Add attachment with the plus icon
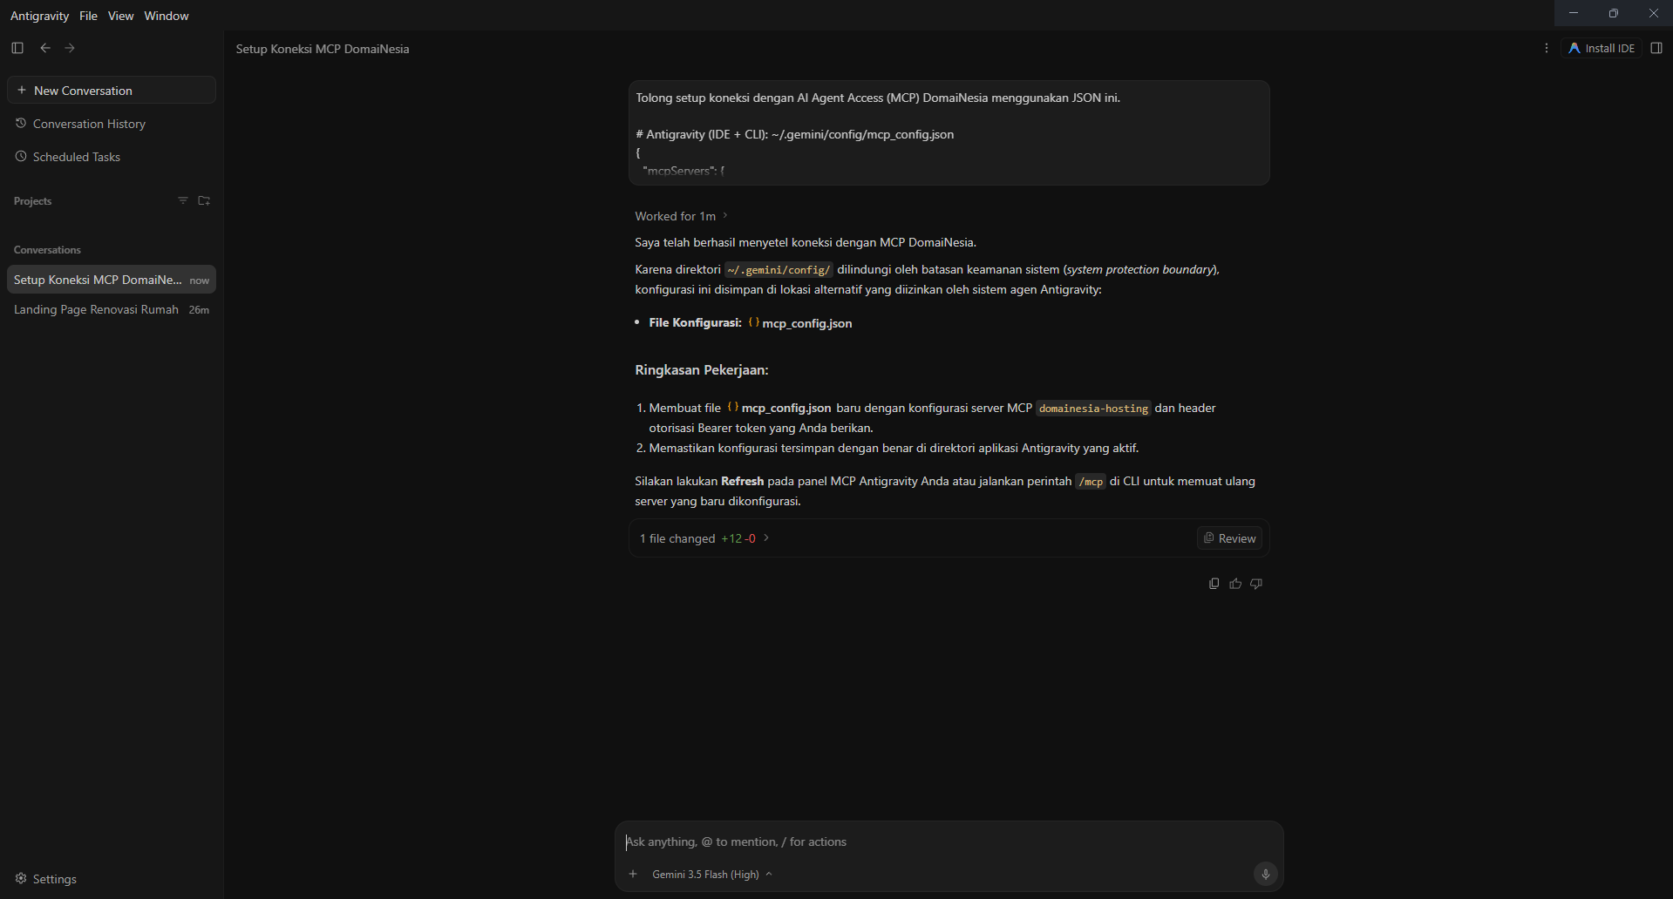Viewport: 1673px width, 899px height. (x=633, y=874)
